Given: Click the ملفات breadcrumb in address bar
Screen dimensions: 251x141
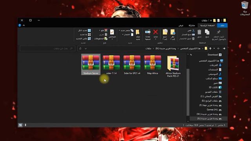Looking at the screenshot, I should point(148,49).
